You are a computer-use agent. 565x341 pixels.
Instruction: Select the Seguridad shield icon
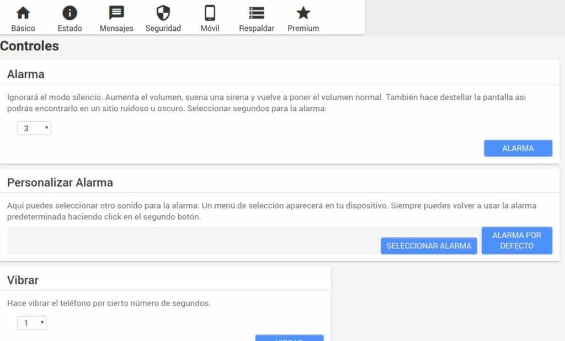coord(163,13)
